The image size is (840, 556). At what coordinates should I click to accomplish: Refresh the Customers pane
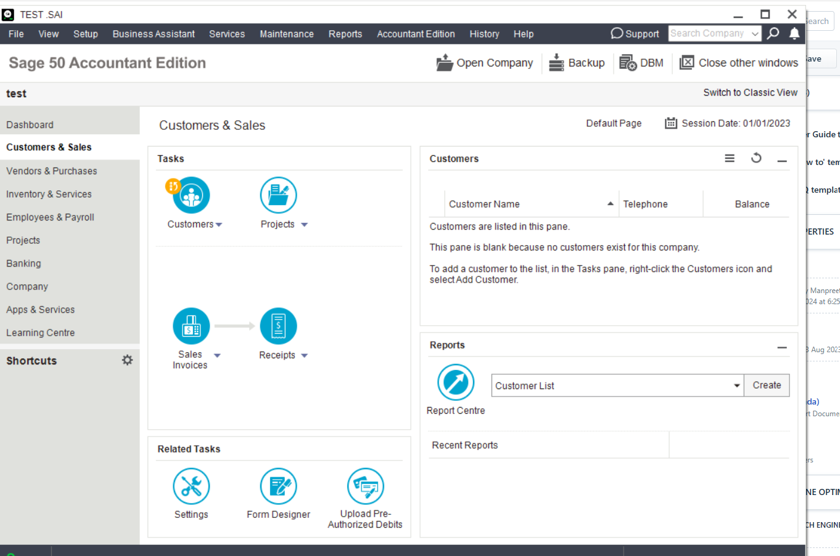coord(756,158)
